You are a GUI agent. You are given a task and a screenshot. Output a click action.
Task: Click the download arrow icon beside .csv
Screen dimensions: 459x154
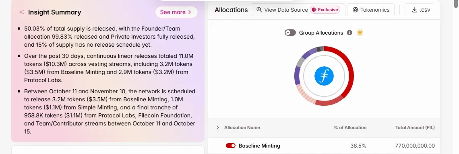coord(414,10)
